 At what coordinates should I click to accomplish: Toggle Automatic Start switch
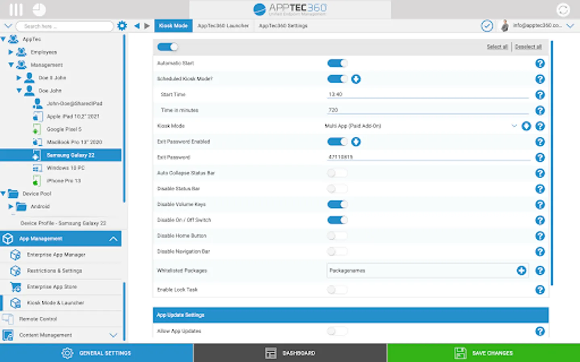coord(337,63)
